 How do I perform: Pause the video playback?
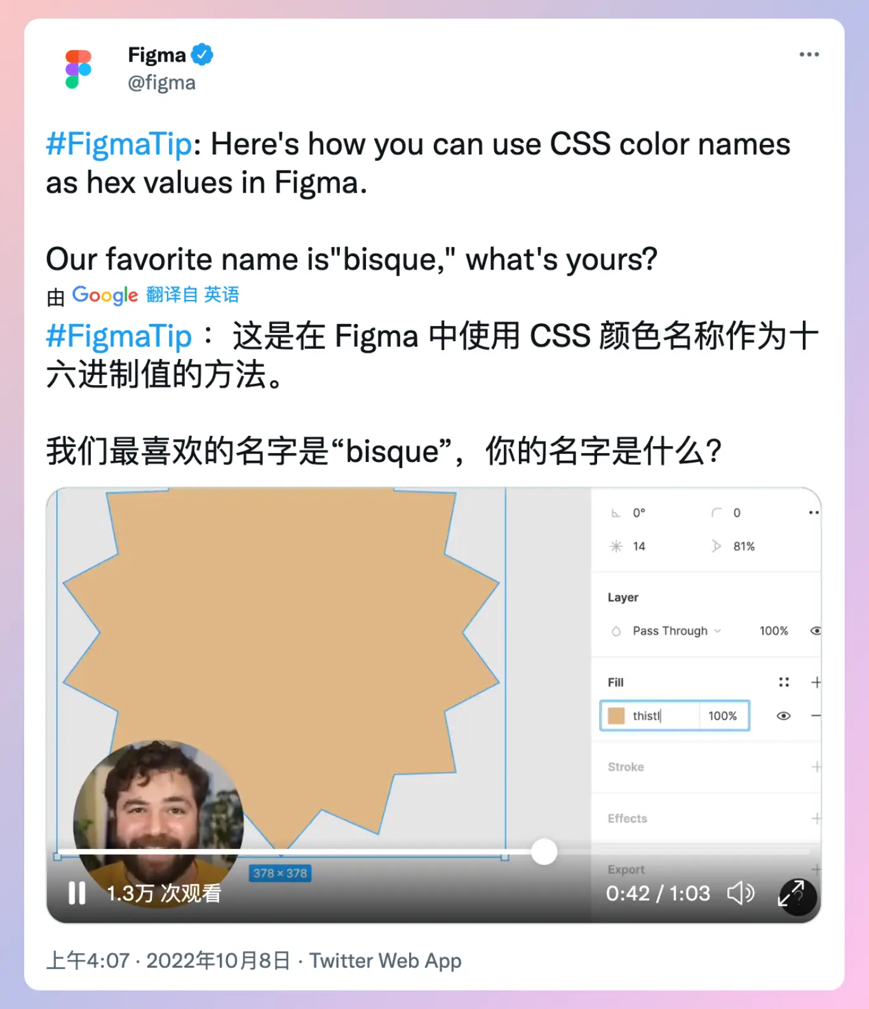click(77, 893)
